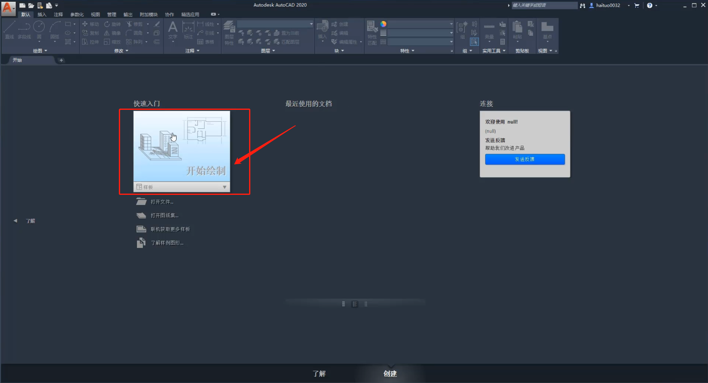The image size is (708, 383).
Task: Click the Stretch (拉伸) tool
Action: pyautogui.click(x=90, y=42)
